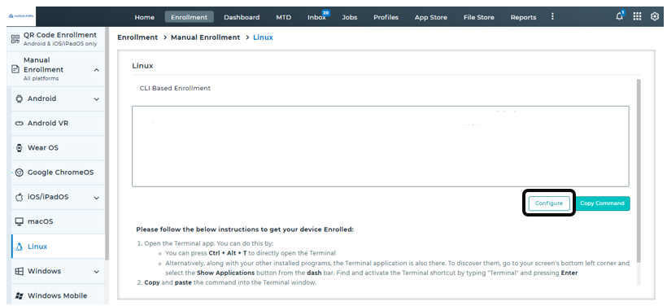Open the Profiles tab
This screenshot has width=667, height=306.
(386, 17)
